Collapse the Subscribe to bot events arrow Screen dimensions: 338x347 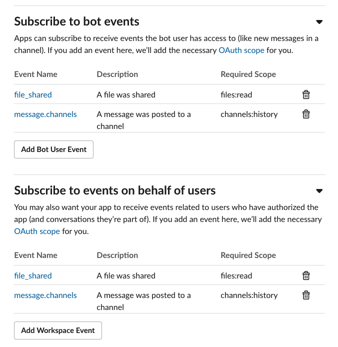(319, 22)
